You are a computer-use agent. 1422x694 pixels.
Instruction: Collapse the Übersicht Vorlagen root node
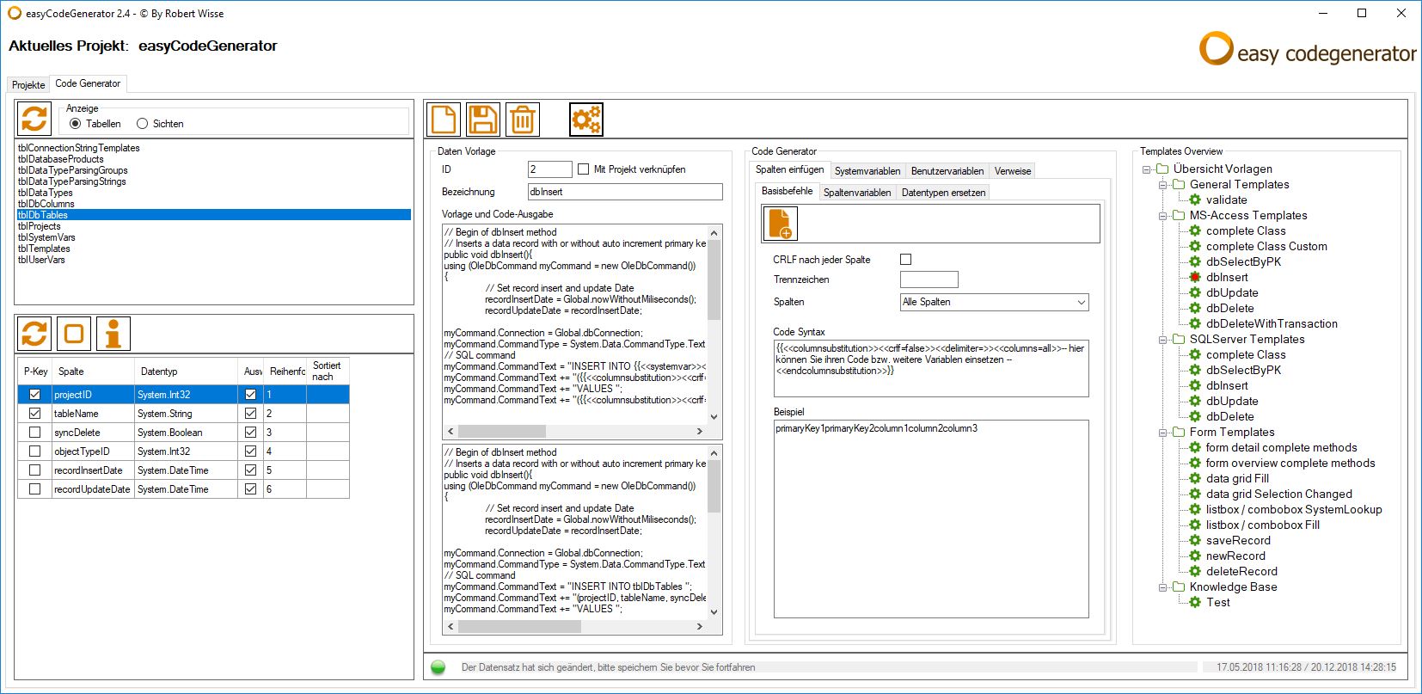tap(1146, 169)
